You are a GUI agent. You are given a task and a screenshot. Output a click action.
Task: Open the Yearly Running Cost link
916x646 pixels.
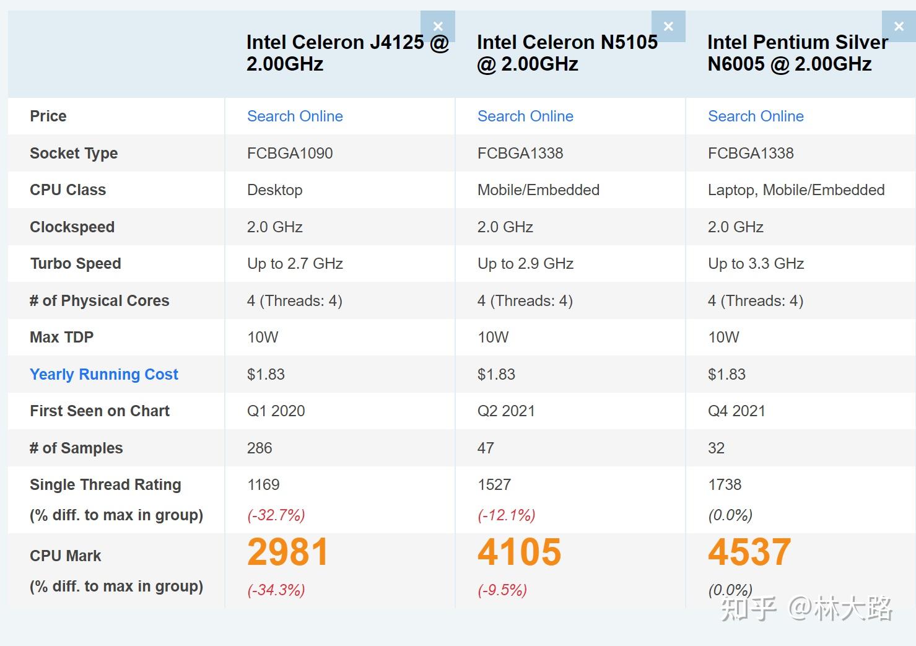point(104,374)
